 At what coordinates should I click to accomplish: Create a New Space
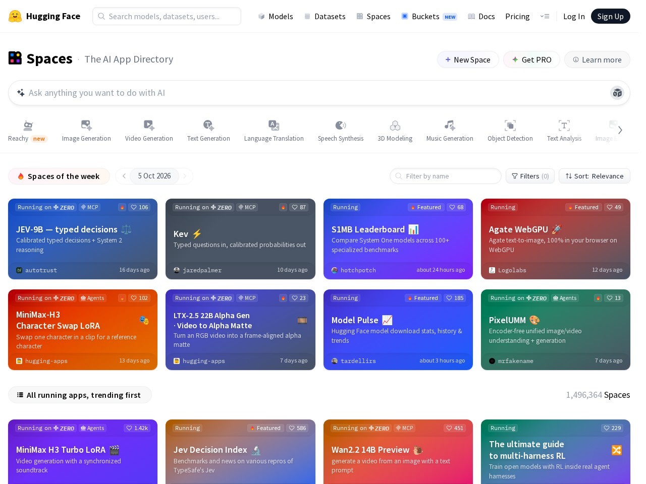pos(468,59)
